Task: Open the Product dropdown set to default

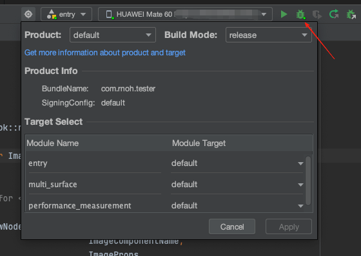Action: [x=113, y=35]
